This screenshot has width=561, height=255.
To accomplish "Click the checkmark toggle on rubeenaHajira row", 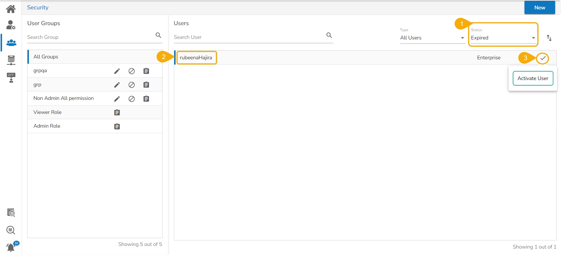I will pyautogui.click(x=543, y=58).
